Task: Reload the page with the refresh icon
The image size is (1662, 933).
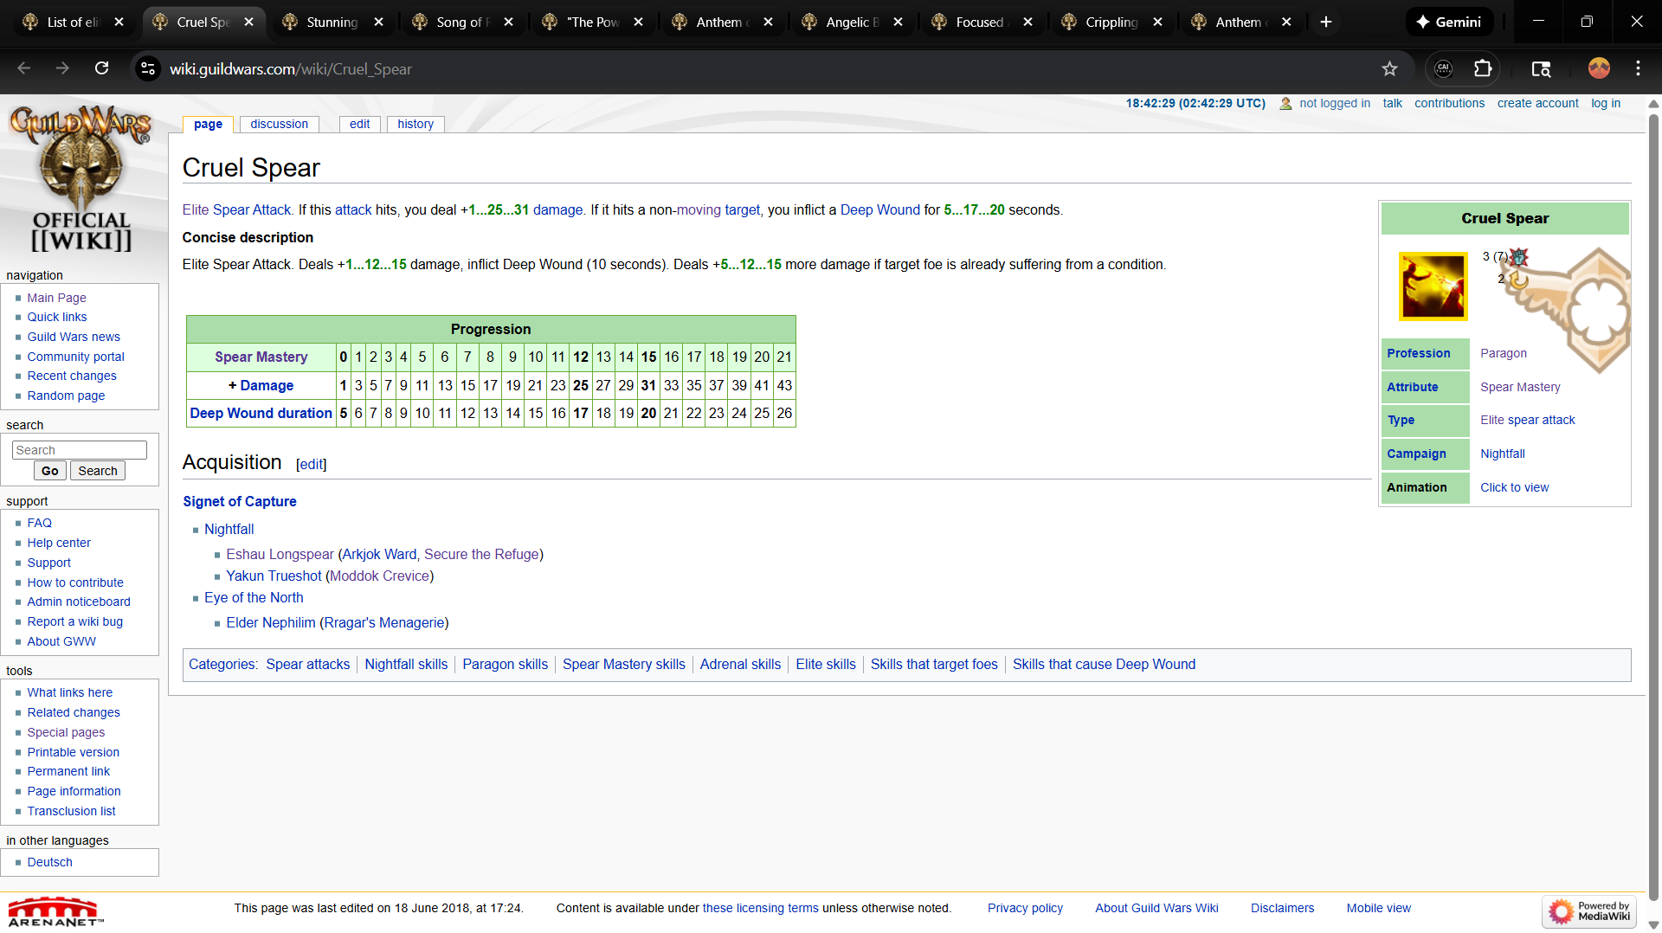Action: click(101, 68)
